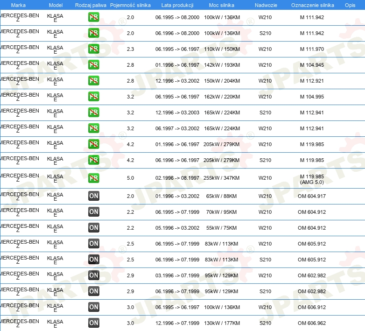Click the PB icon for engine M 112.921
The height and width of the screenshot is (331, 365).
pyautogui.click(x=93, y=81)
